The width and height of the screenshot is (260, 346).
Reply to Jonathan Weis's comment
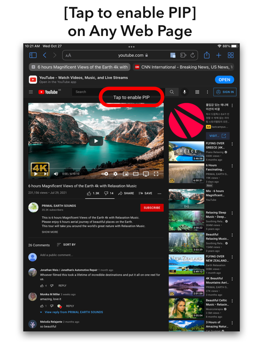[x=62, y=286]
